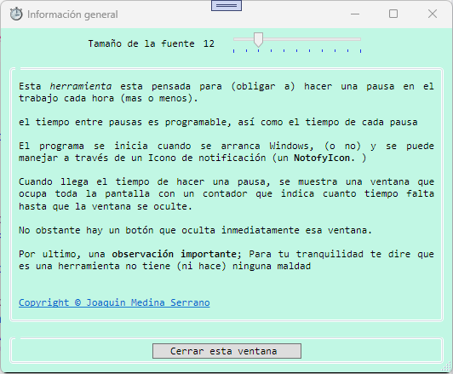This screenshot has width=453, height=374.
Task: Click the stopwatch app icon in title bar
Action: click(x=16, y=14)
